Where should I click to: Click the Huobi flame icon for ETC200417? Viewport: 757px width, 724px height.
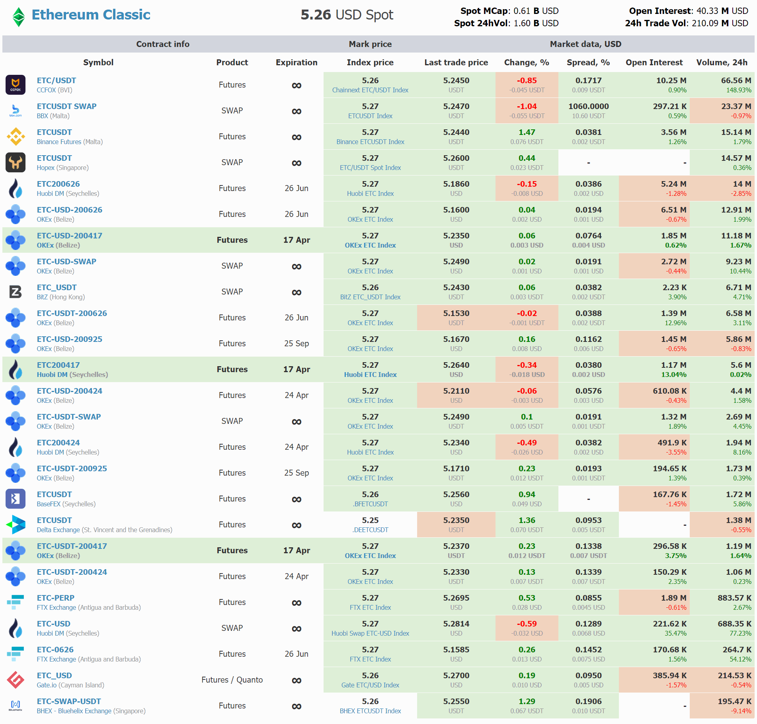16,369
